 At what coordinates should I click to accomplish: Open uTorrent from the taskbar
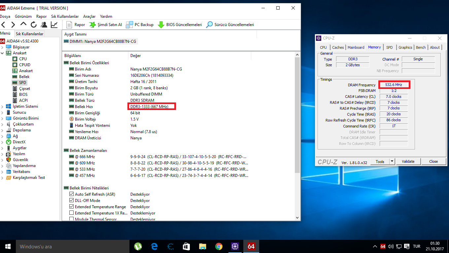pyautogui.click(x=138, y=246)
